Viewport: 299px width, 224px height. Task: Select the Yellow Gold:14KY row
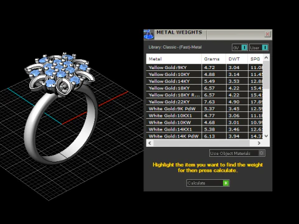tap(204, 81)
